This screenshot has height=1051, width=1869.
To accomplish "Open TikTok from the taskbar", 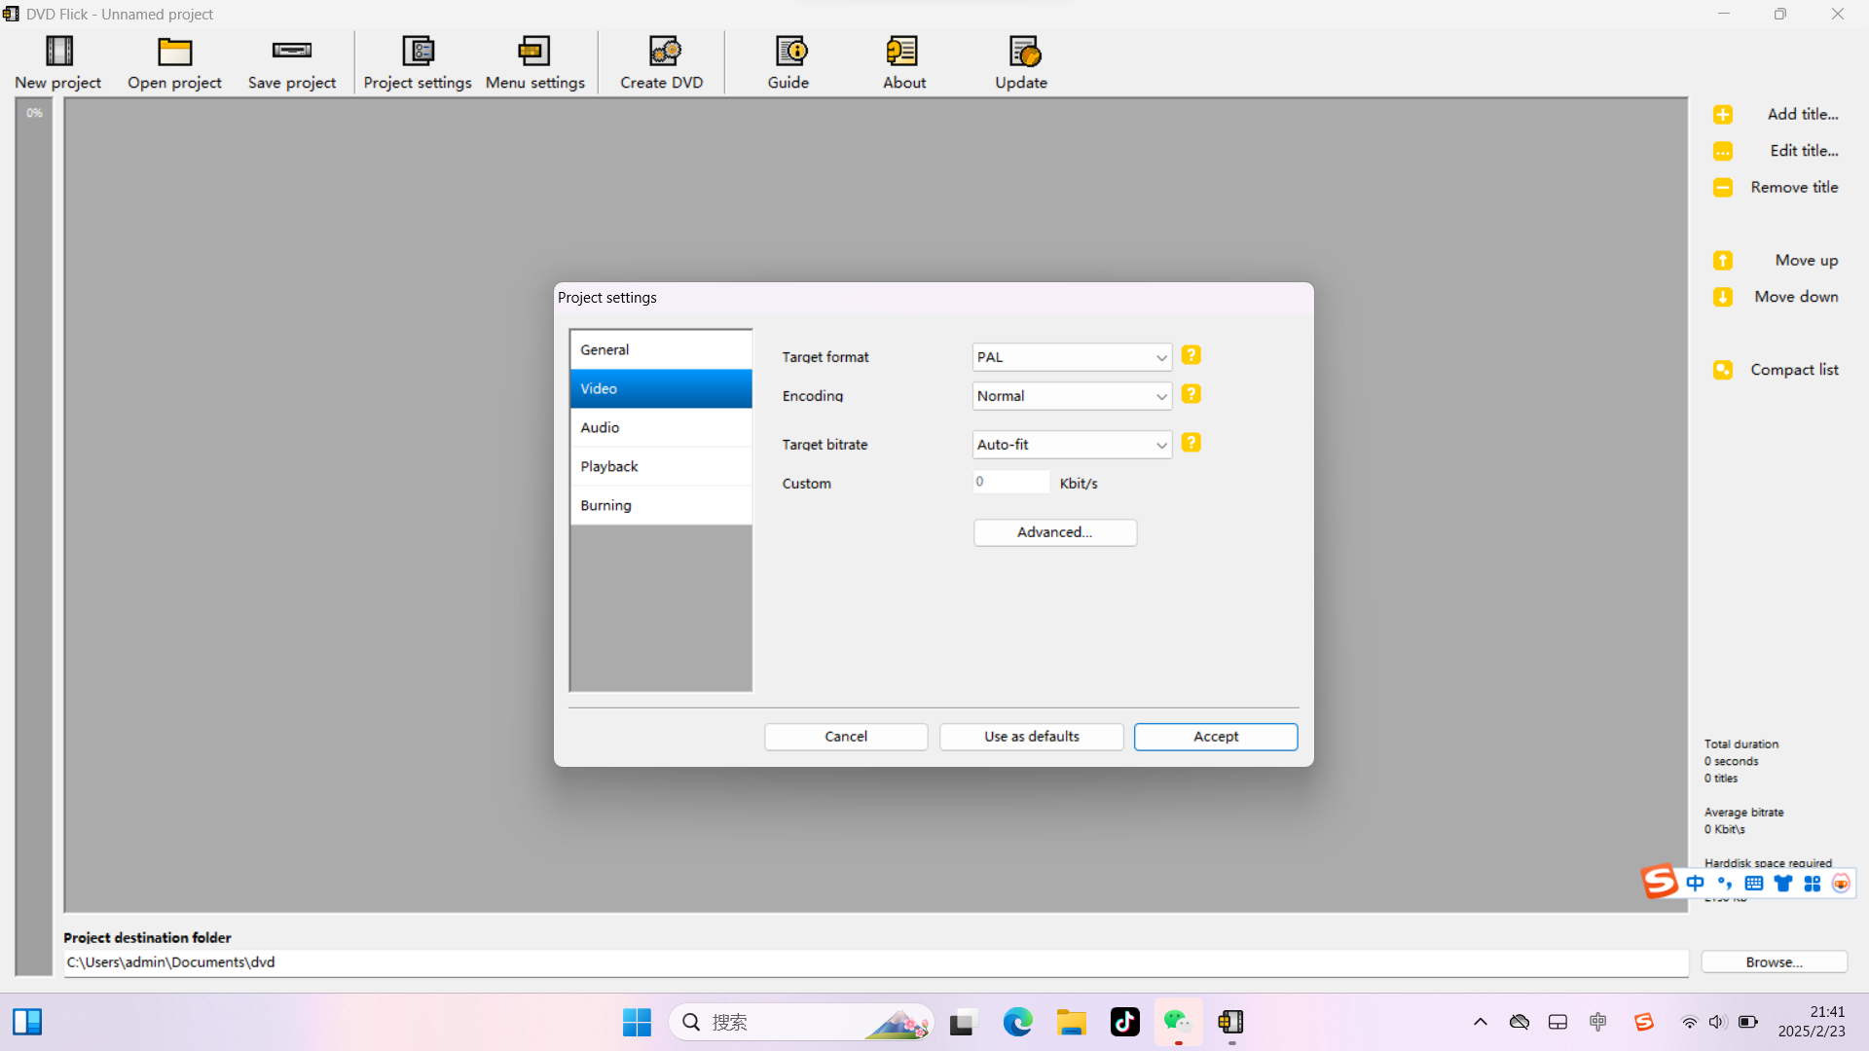I will 1125,1022.
